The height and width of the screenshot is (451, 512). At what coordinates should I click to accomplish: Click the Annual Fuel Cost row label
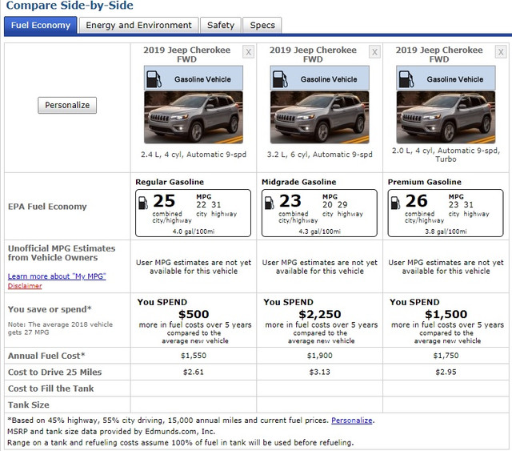pyautogui.click(x=46, y=356)
